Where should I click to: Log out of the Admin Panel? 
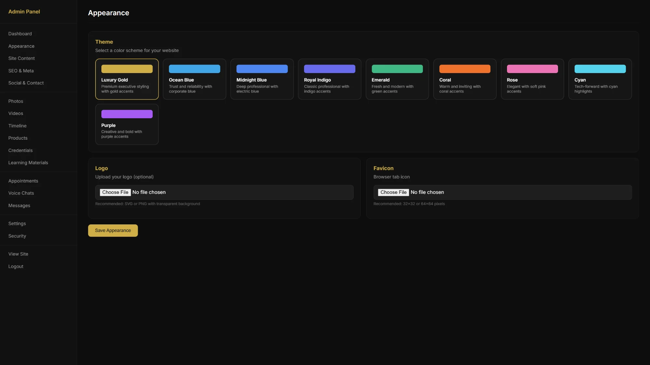[16, 266]
